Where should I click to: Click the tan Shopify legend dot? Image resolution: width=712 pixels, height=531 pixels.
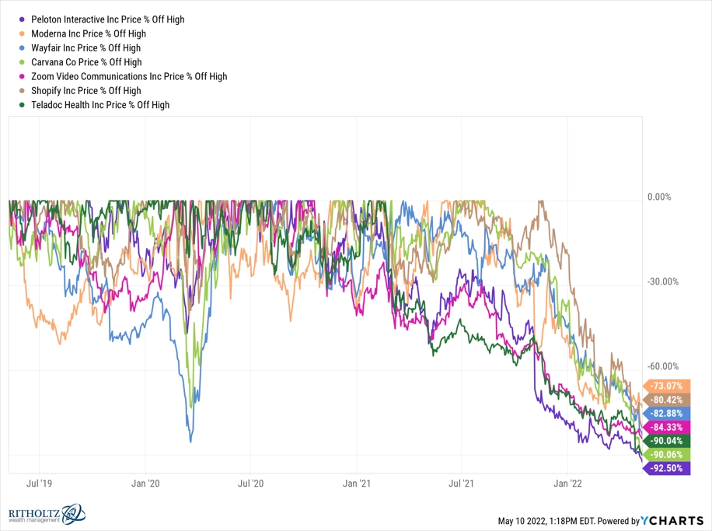pos(22,90)
